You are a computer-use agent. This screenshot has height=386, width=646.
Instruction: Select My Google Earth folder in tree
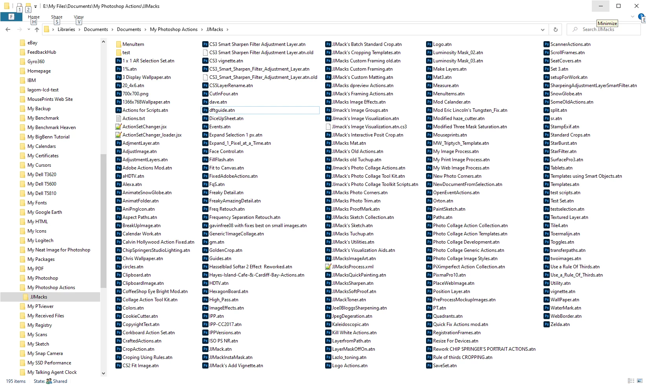(x=45, y=212)
